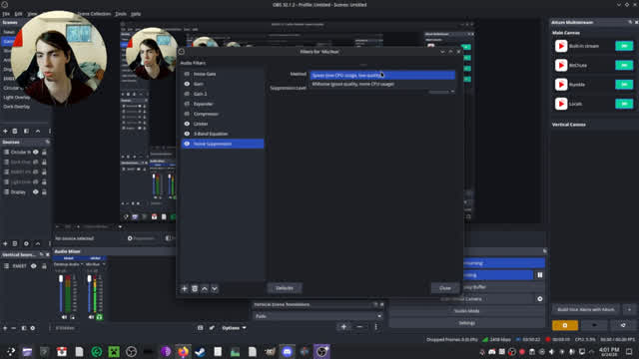Mute the Desktop Audio speaker icon
The image size is (639, 359).
tap(64, 317)
